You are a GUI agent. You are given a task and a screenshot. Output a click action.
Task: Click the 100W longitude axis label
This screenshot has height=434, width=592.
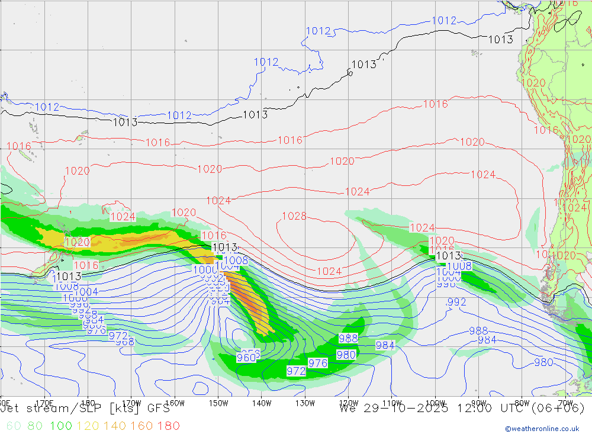tap(435, 403)
